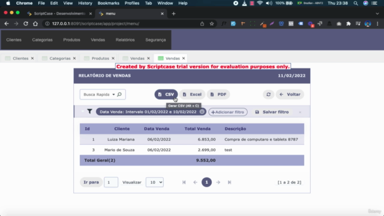Viewport: 384px width, 216px height.
Task: Export report to Excel
Action: 192,94
